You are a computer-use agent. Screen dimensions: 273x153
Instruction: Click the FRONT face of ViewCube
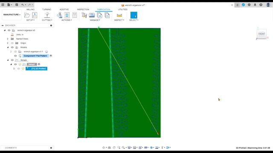(261, 34)
